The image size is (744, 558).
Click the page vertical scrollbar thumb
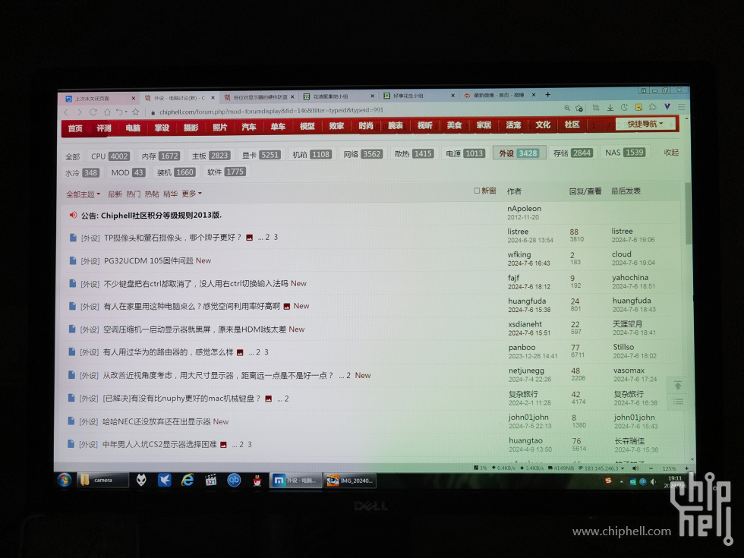point(688,213)
